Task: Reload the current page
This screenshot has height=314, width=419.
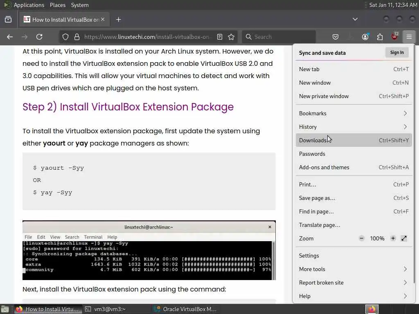Action: tap(39, 37)
